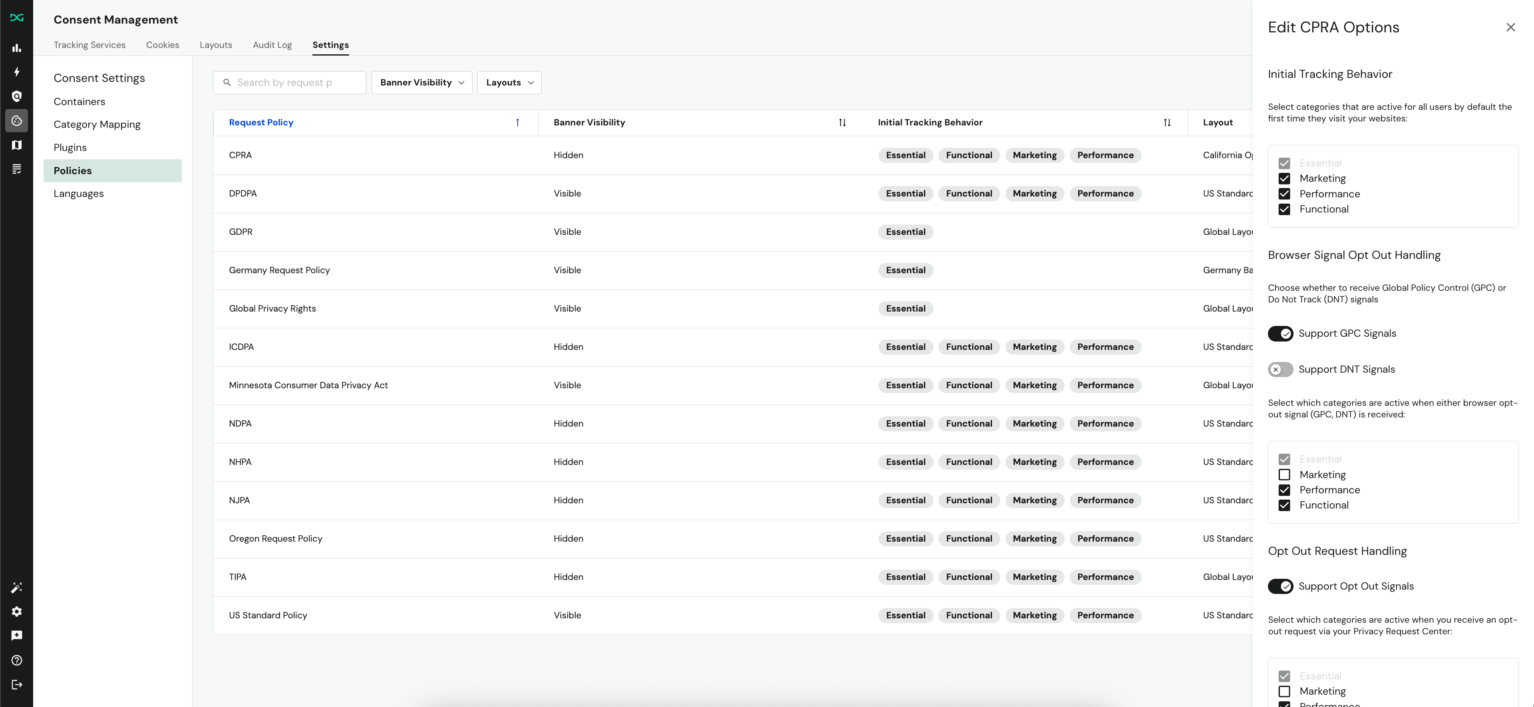The width and height of the screenshot is (1534, 707).
Task: Select the cookie consent sidebar icon
Action: [17, 120]
